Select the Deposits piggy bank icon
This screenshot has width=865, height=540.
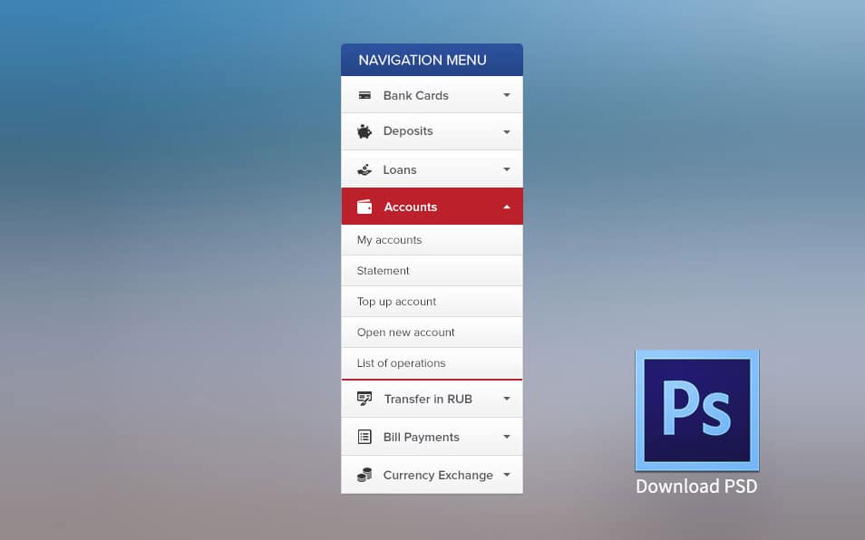[x=365, y=130]
